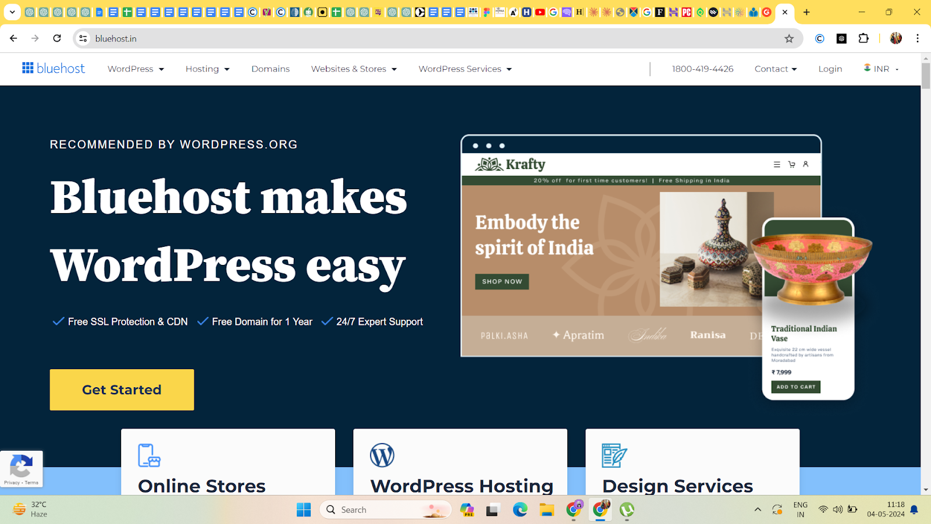931x524 pixels.
Task: Expand the Websites & Stores dropdown
Action: click(354, 69)
